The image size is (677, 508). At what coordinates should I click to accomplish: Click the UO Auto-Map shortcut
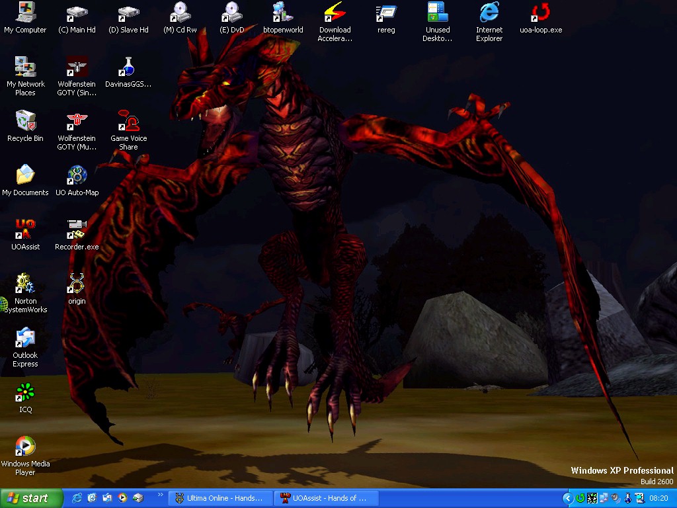(x=77, y=180)
